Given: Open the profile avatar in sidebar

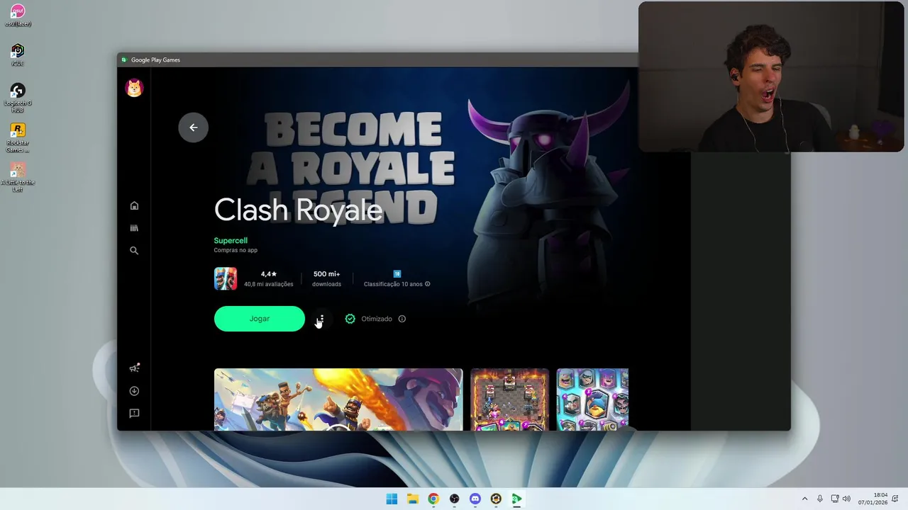Looking at the screenshot, I should pyautogui.click(x=134, y=88).
